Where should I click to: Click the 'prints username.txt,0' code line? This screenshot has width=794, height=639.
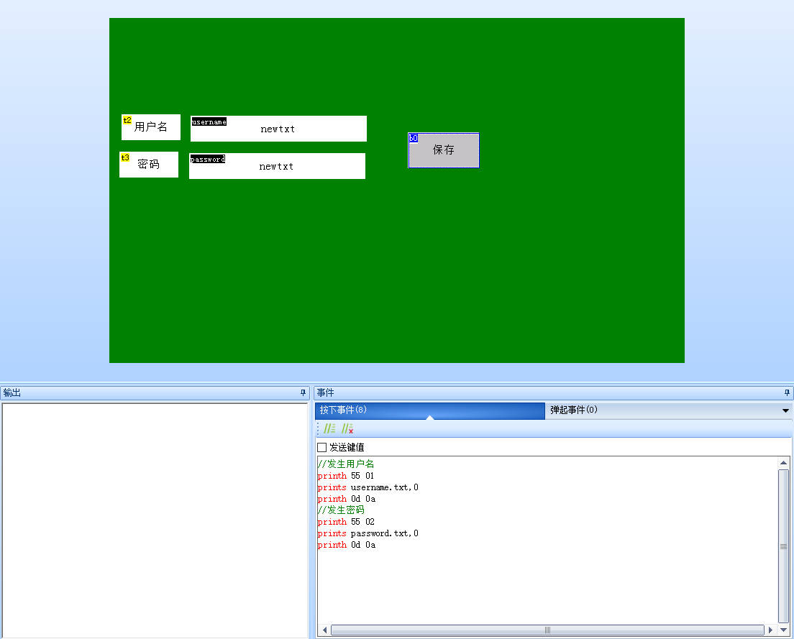point(368,487)
